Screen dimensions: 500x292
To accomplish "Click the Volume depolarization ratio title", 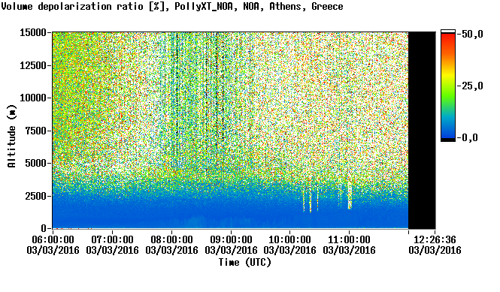I will click(72, 6).
